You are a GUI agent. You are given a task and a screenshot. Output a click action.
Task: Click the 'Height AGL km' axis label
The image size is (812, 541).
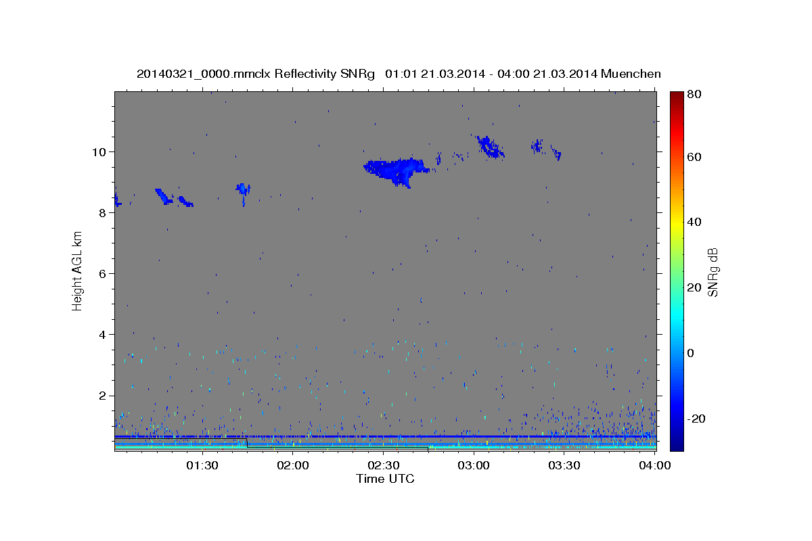77,270
